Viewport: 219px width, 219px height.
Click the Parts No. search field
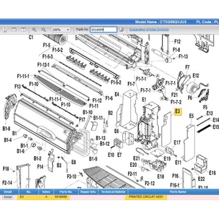103,30
